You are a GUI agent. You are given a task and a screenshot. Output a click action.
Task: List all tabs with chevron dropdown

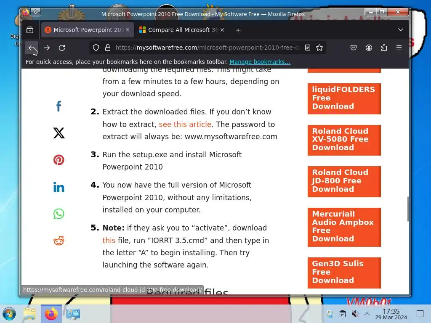[401, 30]
